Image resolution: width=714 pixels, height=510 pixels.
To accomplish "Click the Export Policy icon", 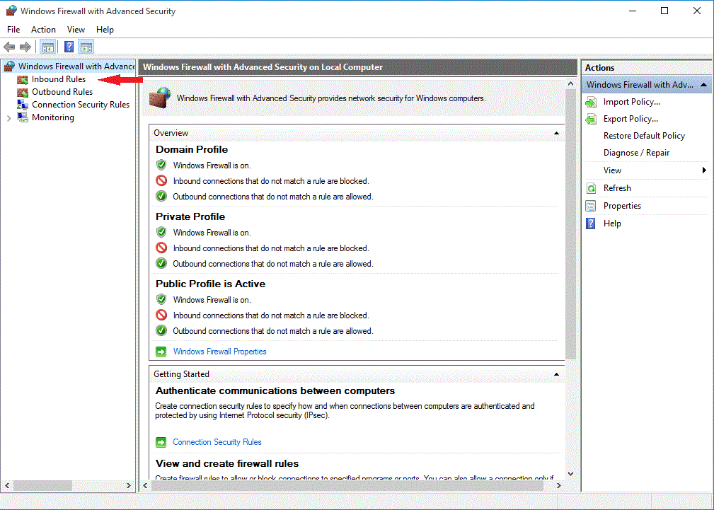I will [591, 118].
